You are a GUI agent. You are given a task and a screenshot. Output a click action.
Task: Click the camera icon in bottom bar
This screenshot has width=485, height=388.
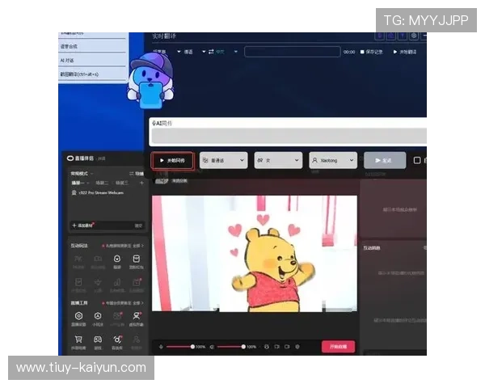click(287, 347)
